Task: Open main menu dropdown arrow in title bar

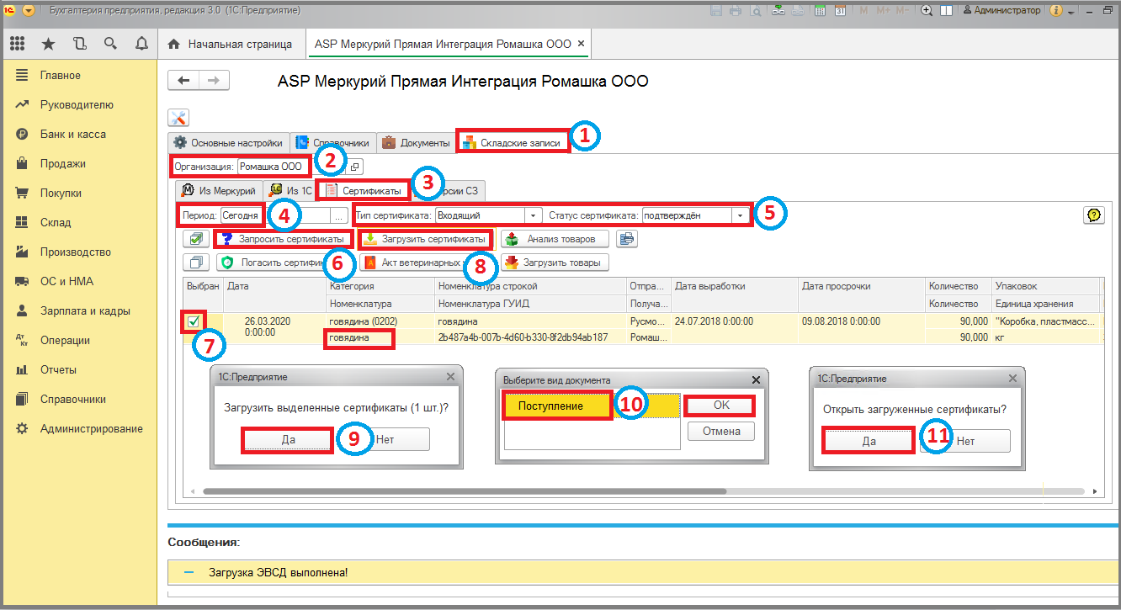Action: (29, 11)
